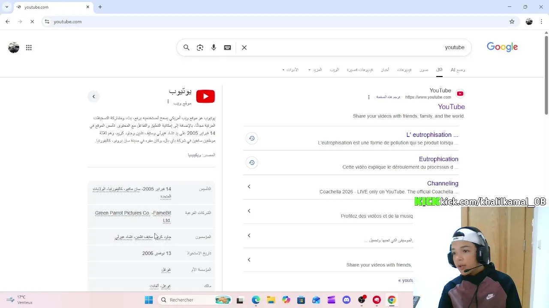Open the Eutrophication link
549x308 pixels.
click(438, 159)
